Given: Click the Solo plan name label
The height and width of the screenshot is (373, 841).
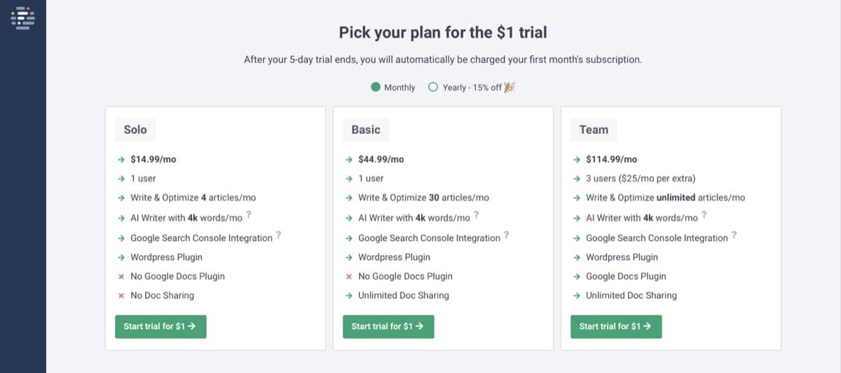Looking at the screenshot, I should (135, 130).
